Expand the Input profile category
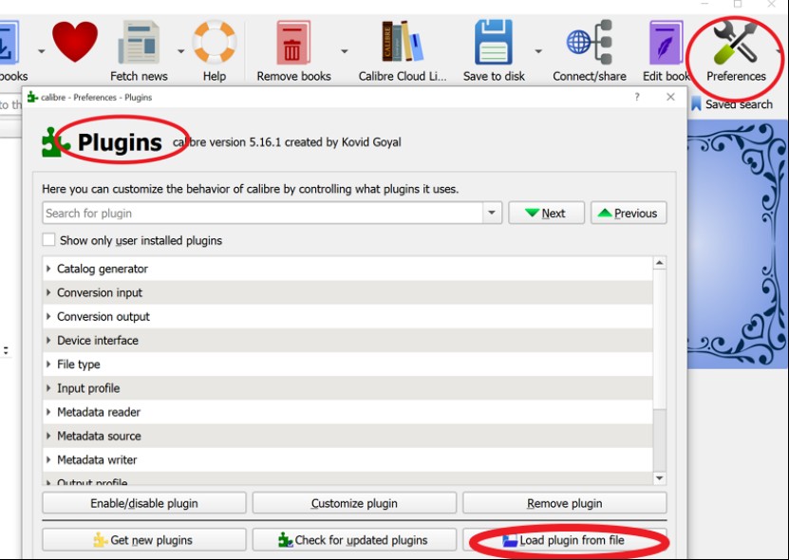The height and width of the screenshot is (560, 789). [48, 388]
